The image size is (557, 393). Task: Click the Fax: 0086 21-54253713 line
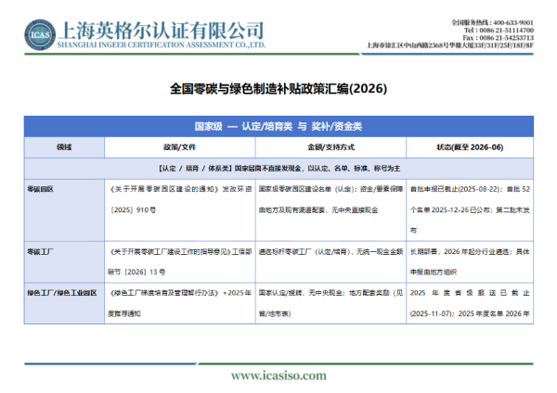(498, 38)
